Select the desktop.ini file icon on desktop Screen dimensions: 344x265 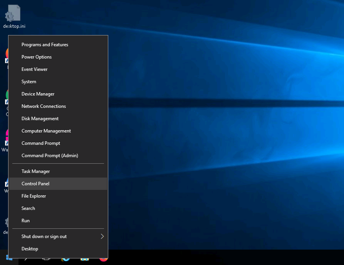14,17
